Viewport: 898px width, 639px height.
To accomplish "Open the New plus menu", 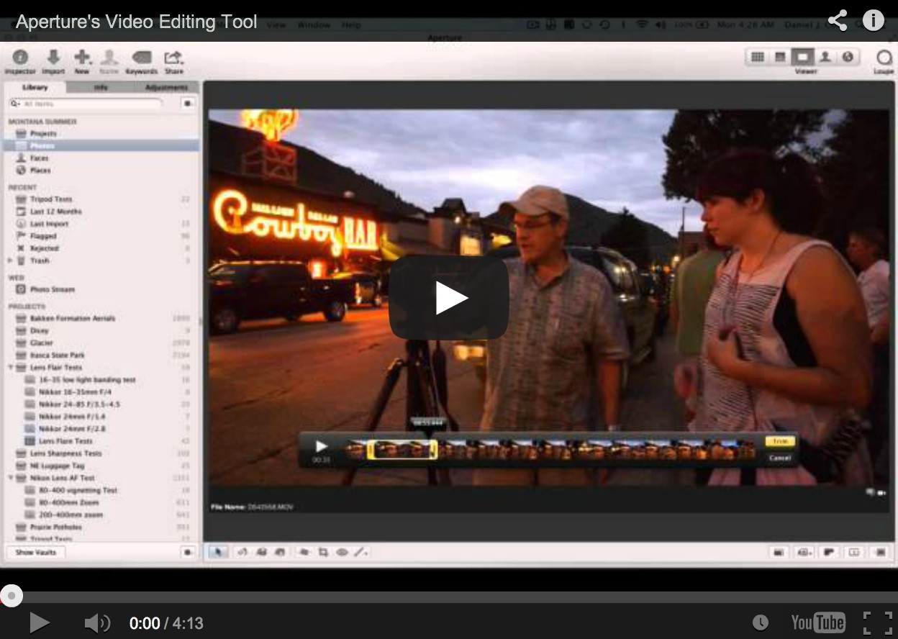I will pos(82,61).
